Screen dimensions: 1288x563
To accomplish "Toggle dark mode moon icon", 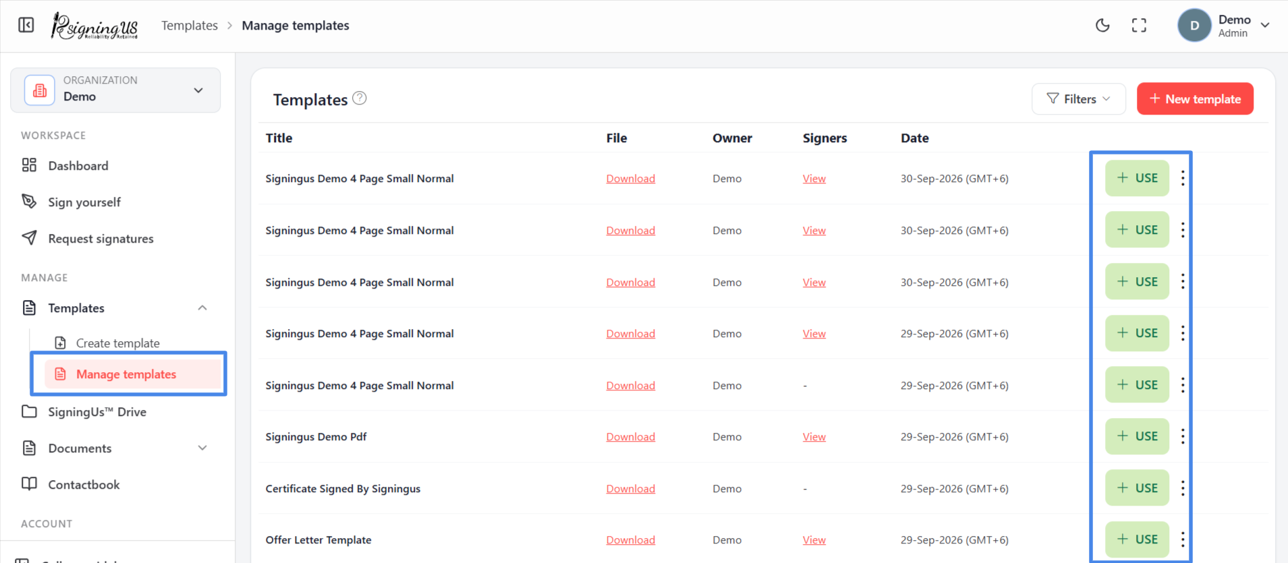I will pyautogui.click(x=1102, y=26).
